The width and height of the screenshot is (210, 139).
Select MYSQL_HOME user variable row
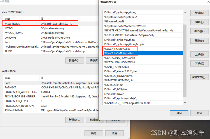click(x=51, y=33)
